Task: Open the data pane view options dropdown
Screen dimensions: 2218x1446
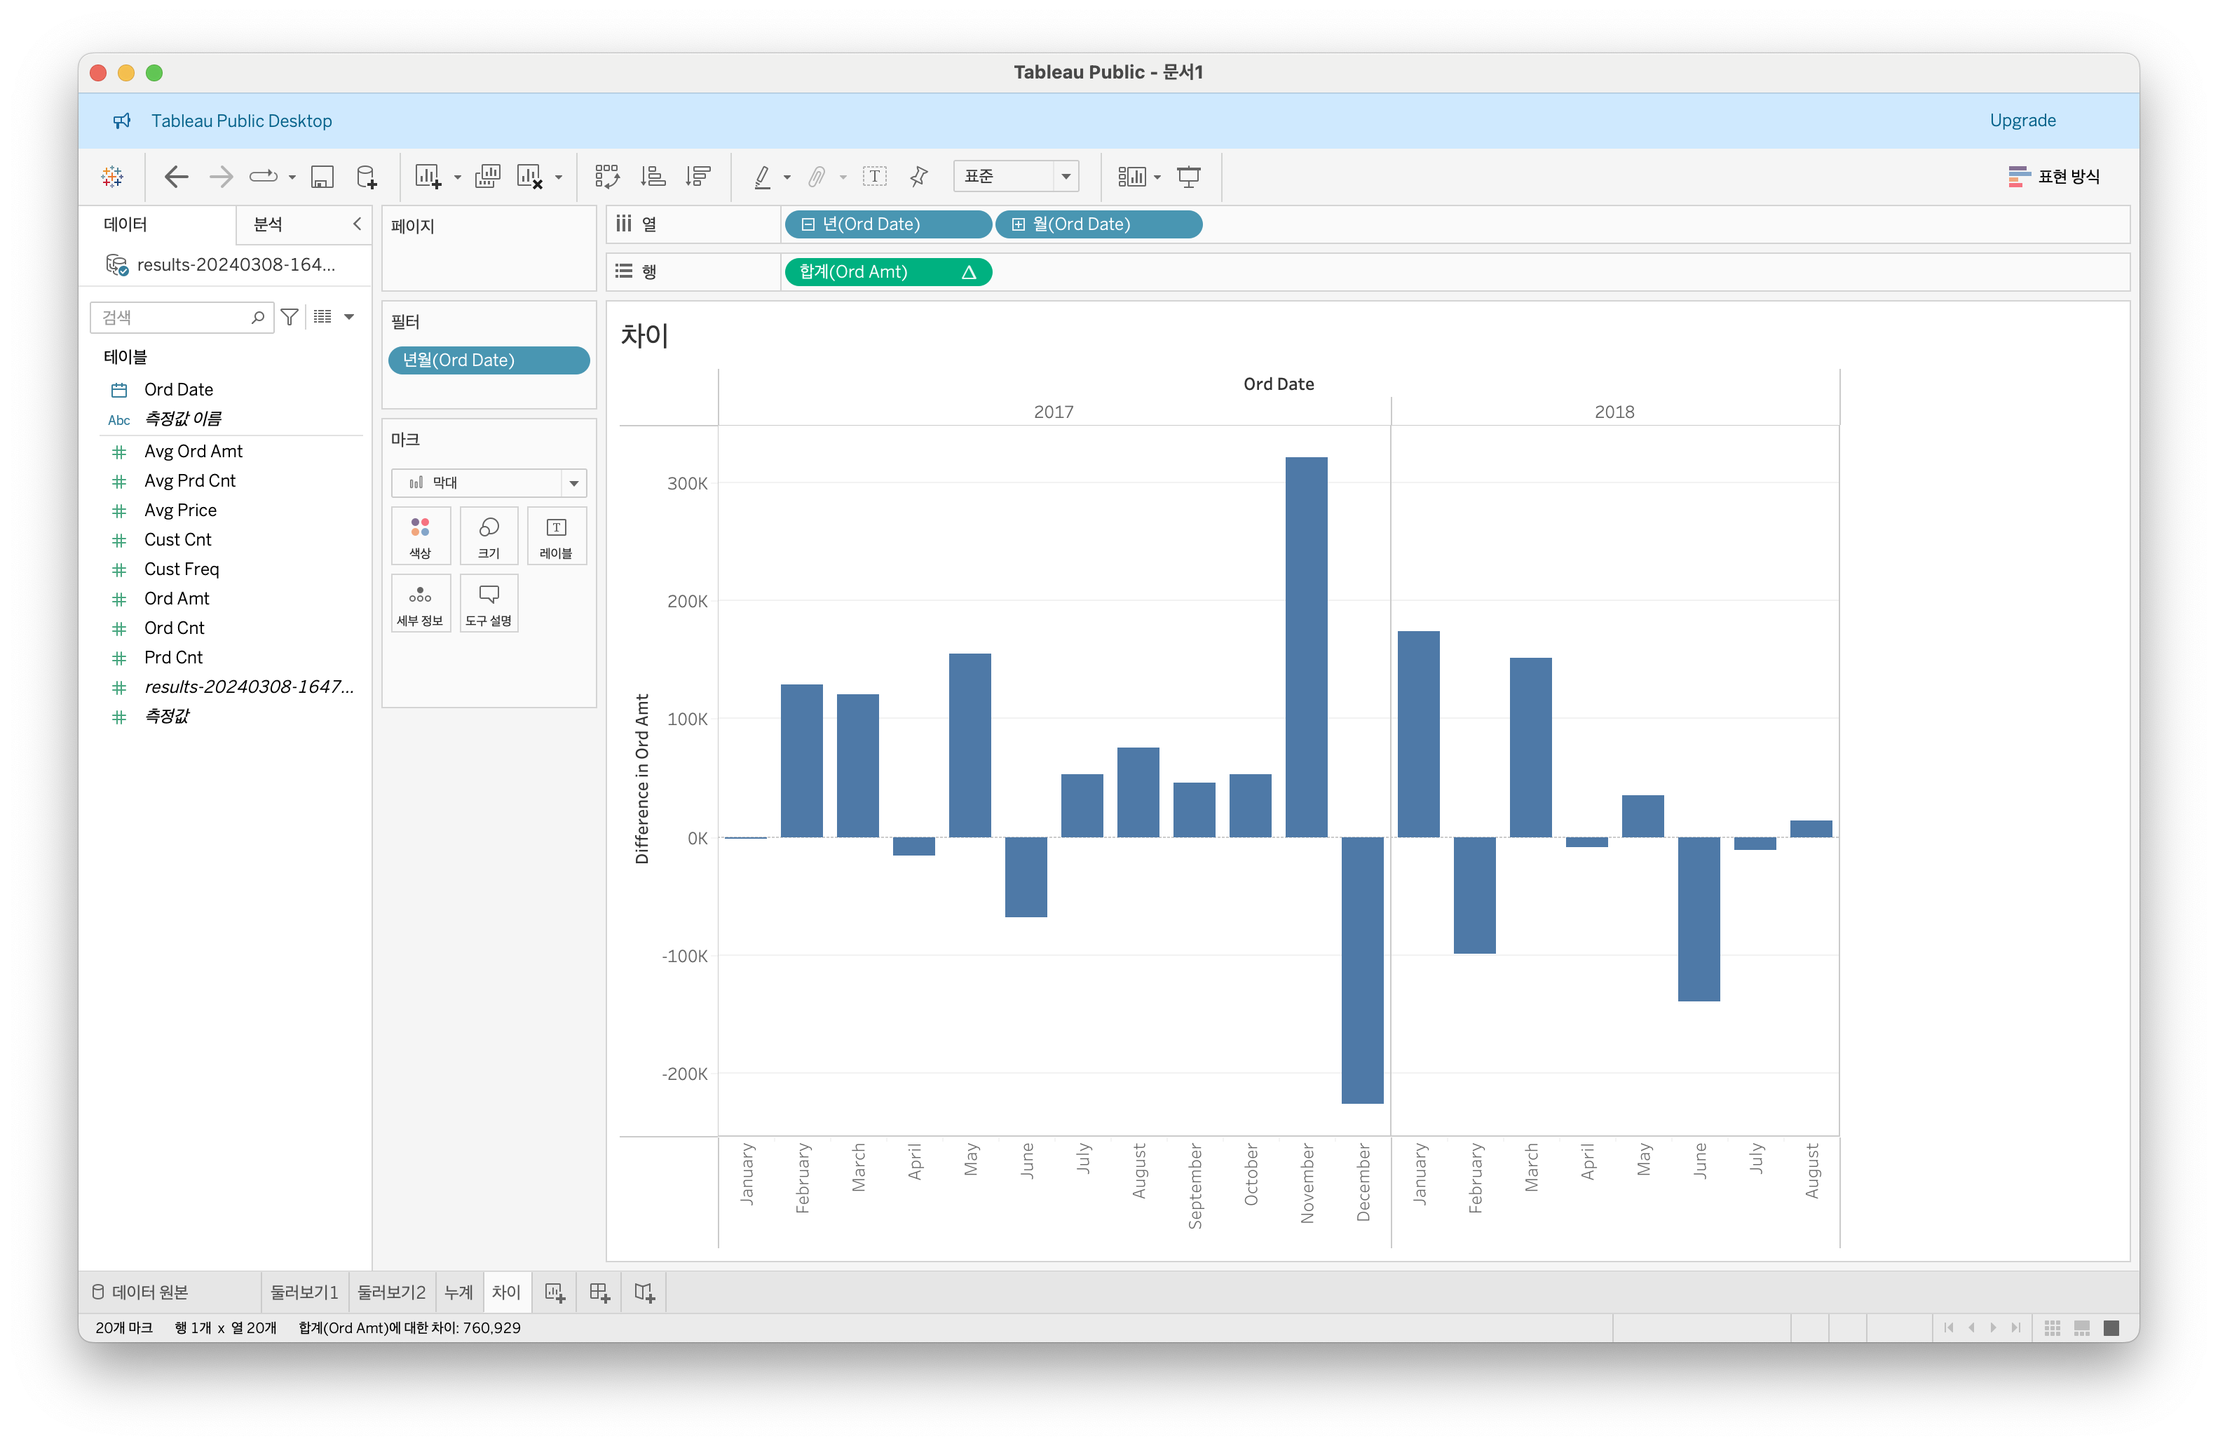Action: point(350,317)
